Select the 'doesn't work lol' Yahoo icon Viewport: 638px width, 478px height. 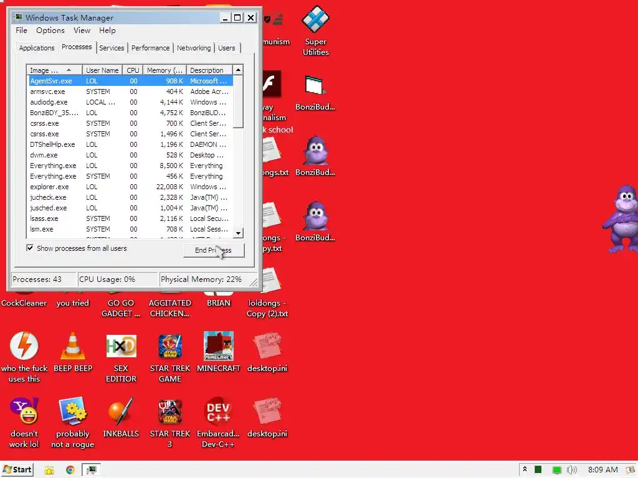point(24,423)
